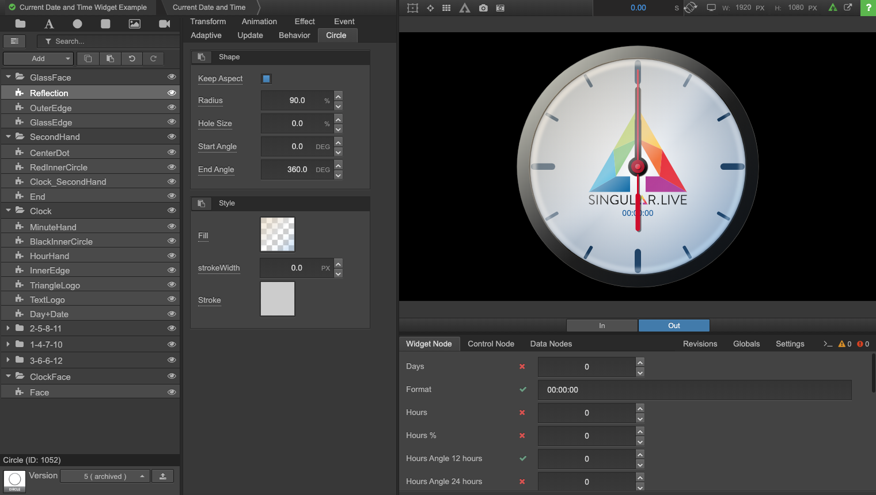Collapse the SecondHand group
The image size is (876, 495).
[x=8, y=137]
